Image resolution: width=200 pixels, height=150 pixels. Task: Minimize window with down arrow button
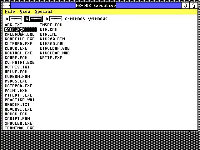185,6
